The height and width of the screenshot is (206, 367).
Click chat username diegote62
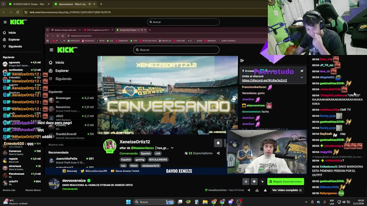pos(327,77)
